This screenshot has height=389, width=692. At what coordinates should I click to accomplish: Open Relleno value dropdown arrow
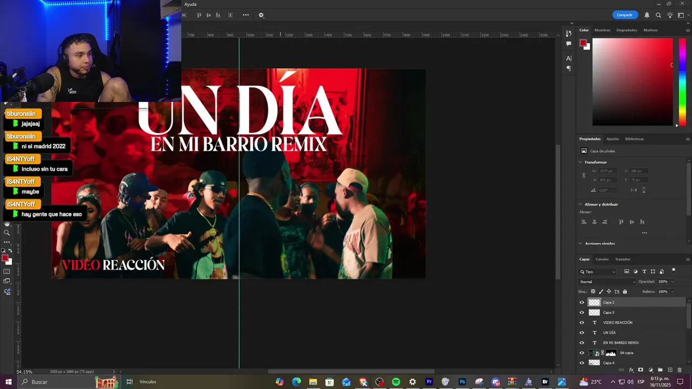coord(672,292)
